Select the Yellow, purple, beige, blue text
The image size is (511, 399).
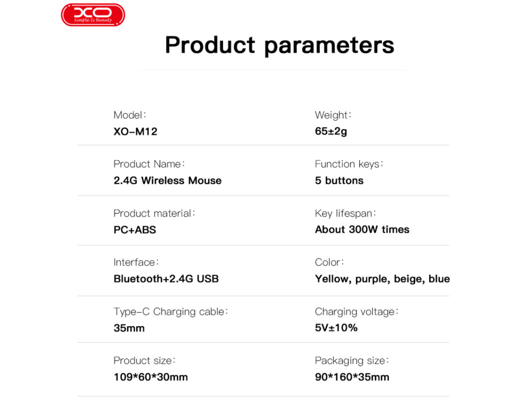pyautogui.click(x=382, y=279)
